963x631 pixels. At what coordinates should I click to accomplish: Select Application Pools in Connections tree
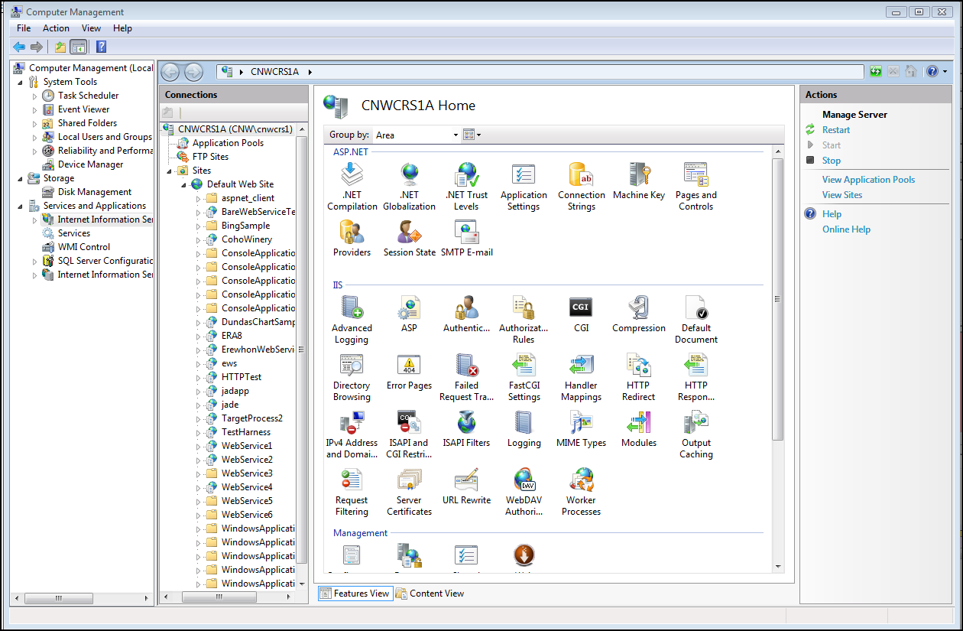click(228, 143)
